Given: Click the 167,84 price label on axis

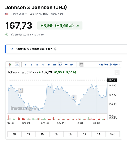Looking at the screenshot, I should click(112, 80).
